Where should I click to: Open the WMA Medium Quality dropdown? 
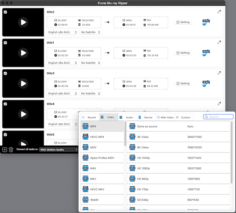click(58, 149)
